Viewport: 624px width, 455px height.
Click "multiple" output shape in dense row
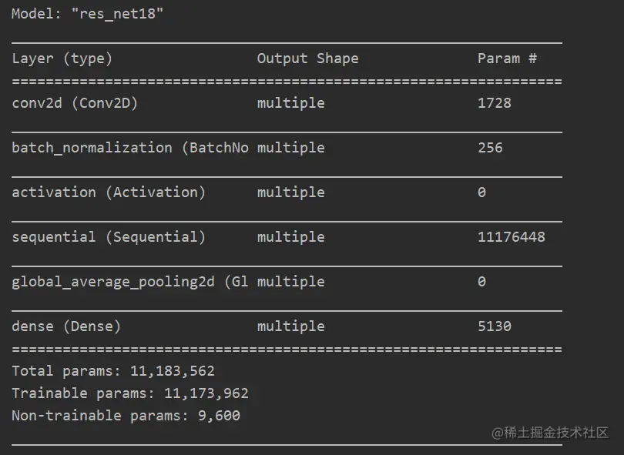291,326
